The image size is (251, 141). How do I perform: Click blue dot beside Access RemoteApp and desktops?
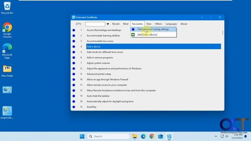point(74,30)
